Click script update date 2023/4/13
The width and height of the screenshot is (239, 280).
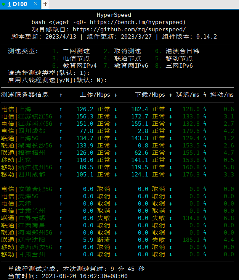(61, 37)
